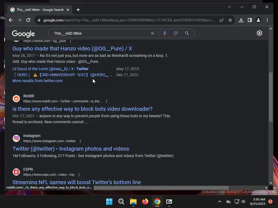Open Twitter Instagram photos and videos result
This screenshot has width=278, height=208.
coord(71,149)
